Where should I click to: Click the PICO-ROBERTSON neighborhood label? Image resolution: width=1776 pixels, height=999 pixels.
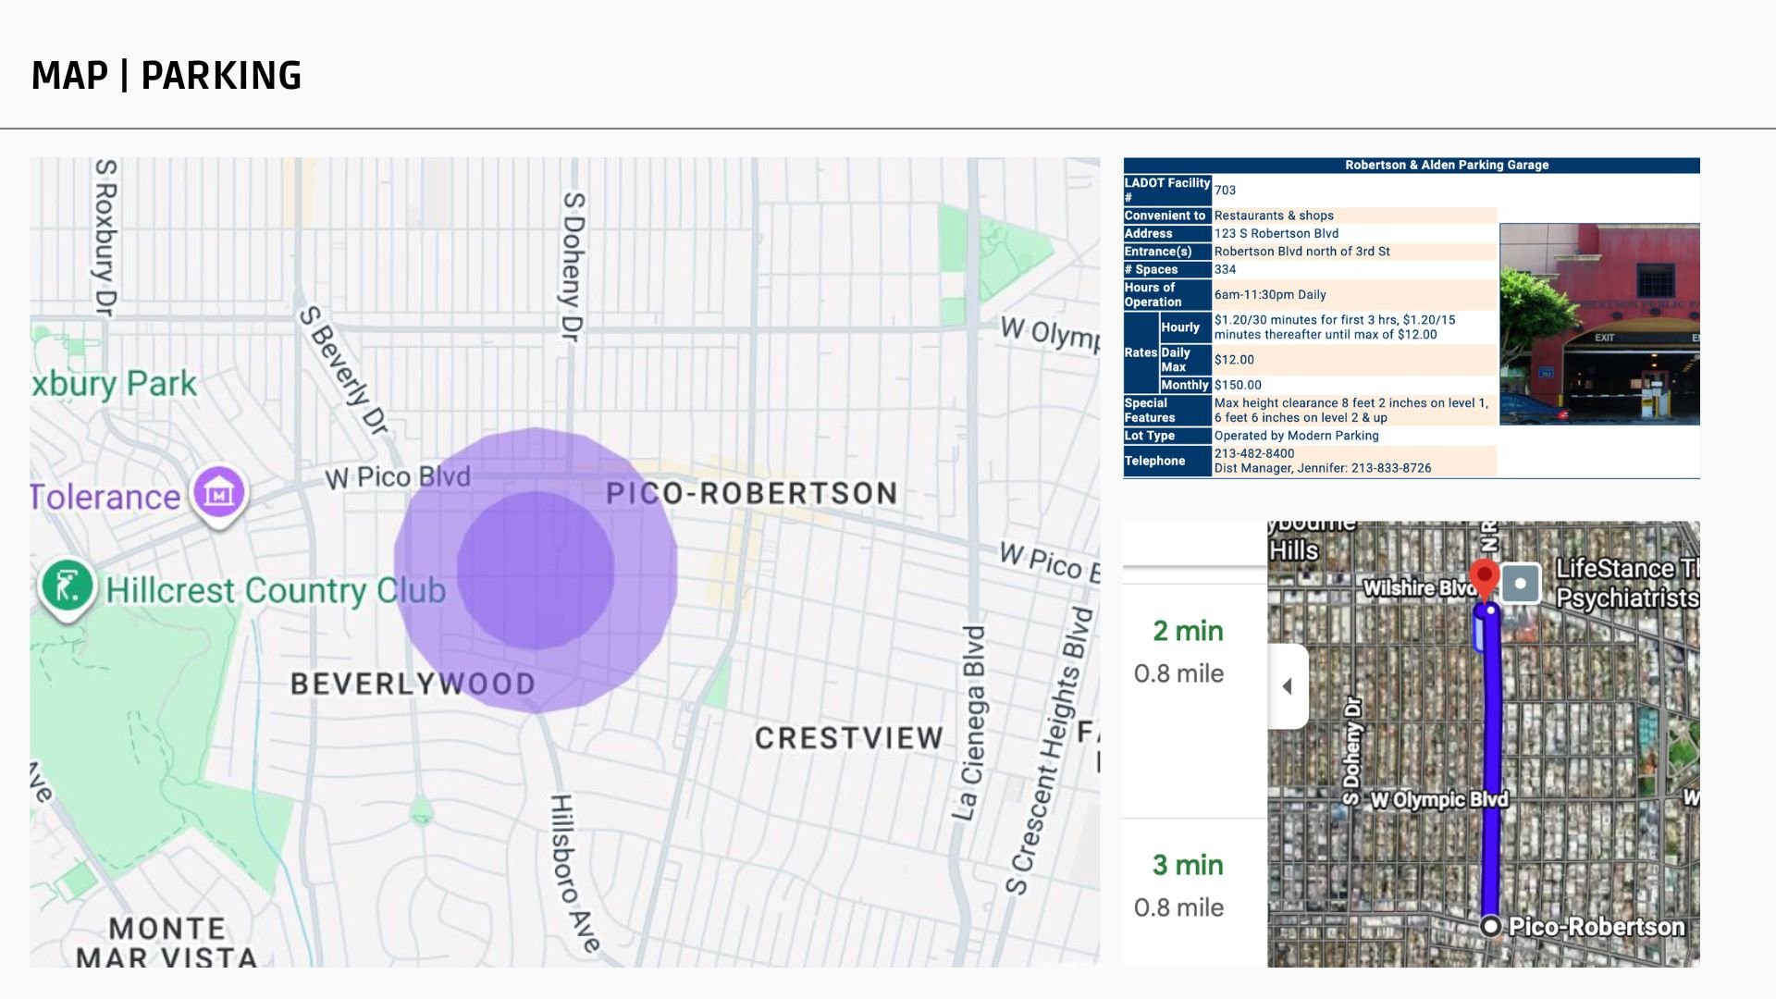click(x=751, y=493)
